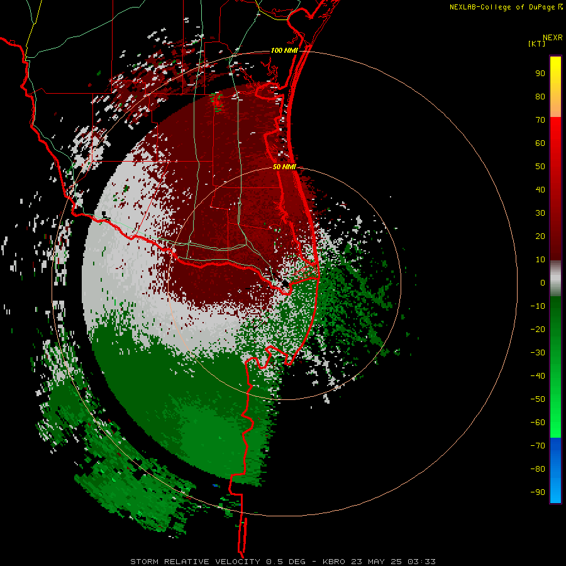
Task: Click the 50 NMI range ring label
Action: pyautogui.click(x=284, y=167)
